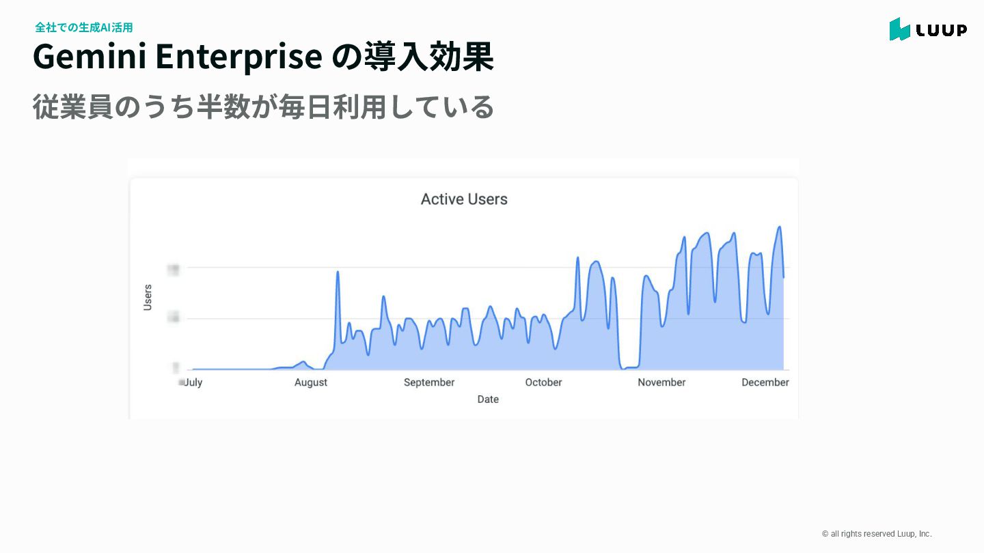Click the Date axis title
Screen dimensions: 984x553
click(488, 399)
